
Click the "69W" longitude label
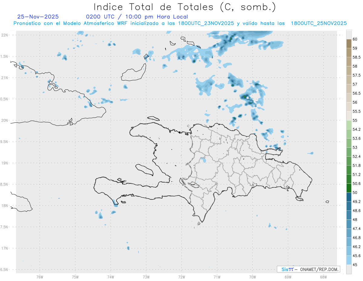[x=288, y=277]
